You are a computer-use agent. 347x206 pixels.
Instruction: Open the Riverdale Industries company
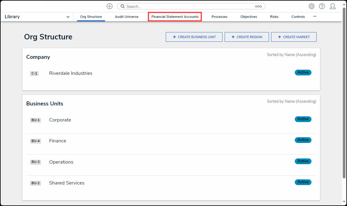pos(71,73)
